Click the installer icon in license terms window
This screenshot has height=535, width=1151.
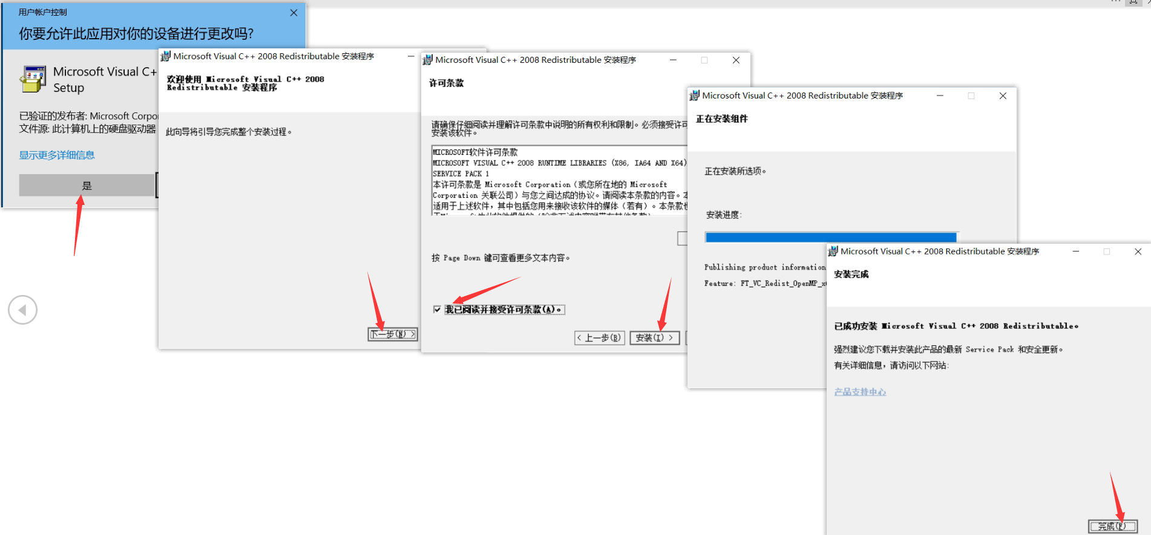[427, 60]
